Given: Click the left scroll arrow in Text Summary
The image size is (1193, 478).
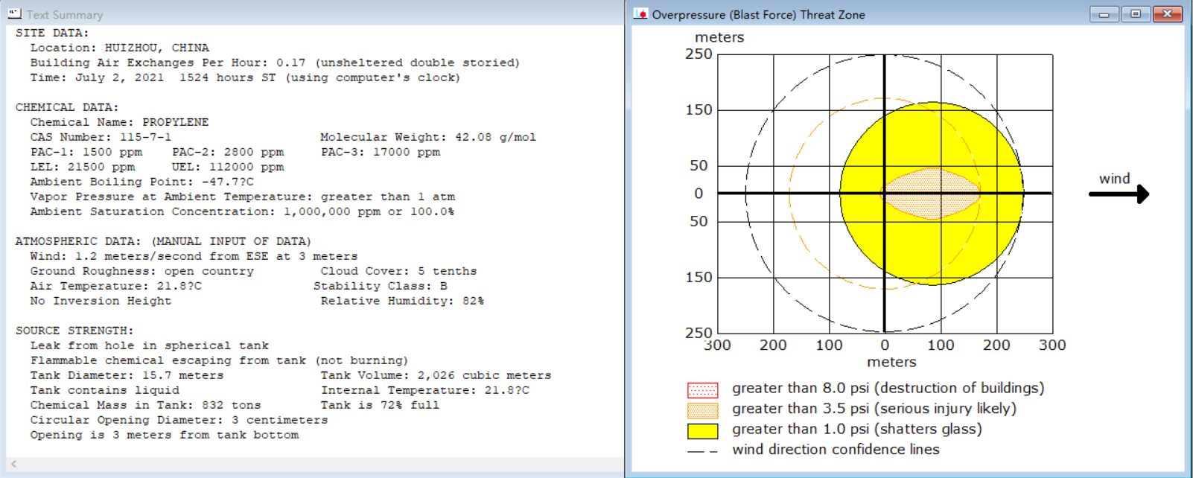Looking at the screenshot, I should point(13,464).
